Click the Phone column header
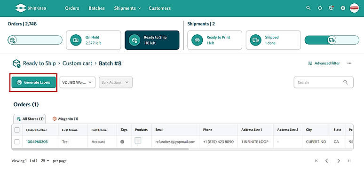The height and width of the screenshot is (173, 364). point(207,130)
